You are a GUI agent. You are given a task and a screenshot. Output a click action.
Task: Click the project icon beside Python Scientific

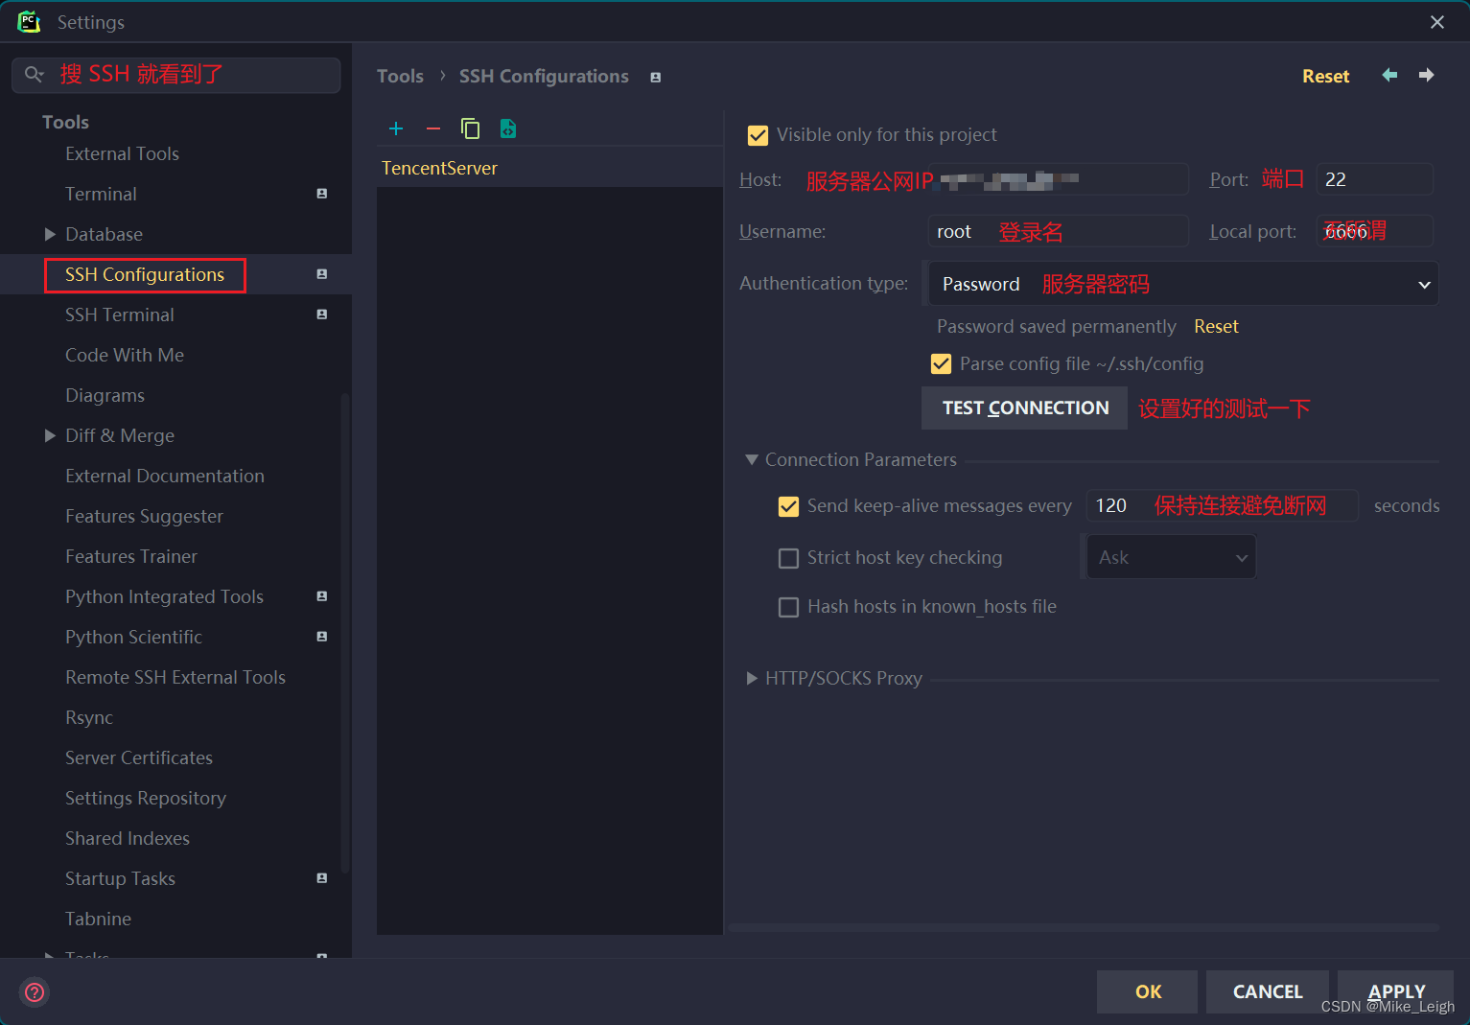tap(322, 637)
